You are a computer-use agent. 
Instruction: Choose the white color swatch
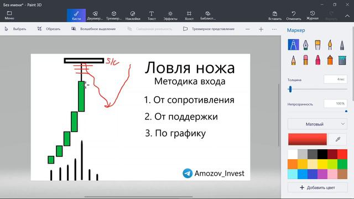[x=293, y=154]
